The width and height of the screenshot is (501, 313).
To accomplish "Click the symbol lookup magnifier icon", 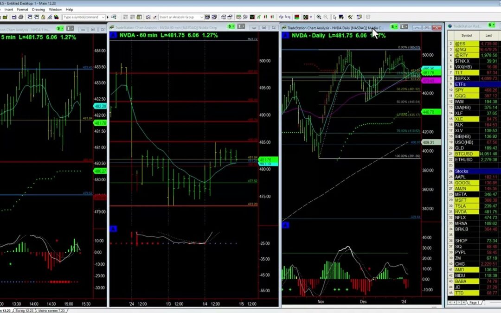I will [114, 17].
